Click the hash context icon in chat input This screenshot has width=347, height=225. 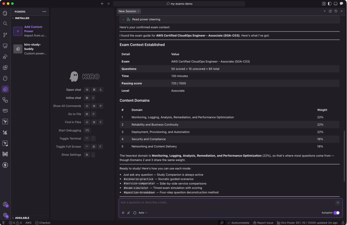click(123, 212)
